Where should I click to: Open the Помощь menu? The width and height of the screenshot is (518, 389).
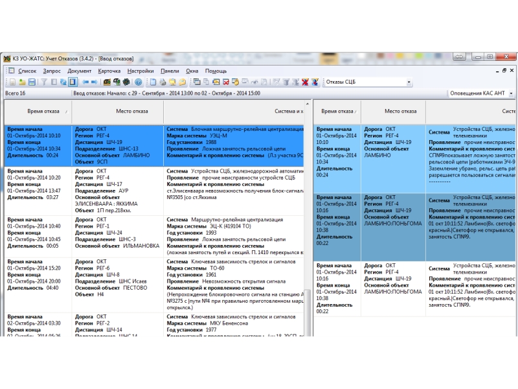click(x=216, y=71)
